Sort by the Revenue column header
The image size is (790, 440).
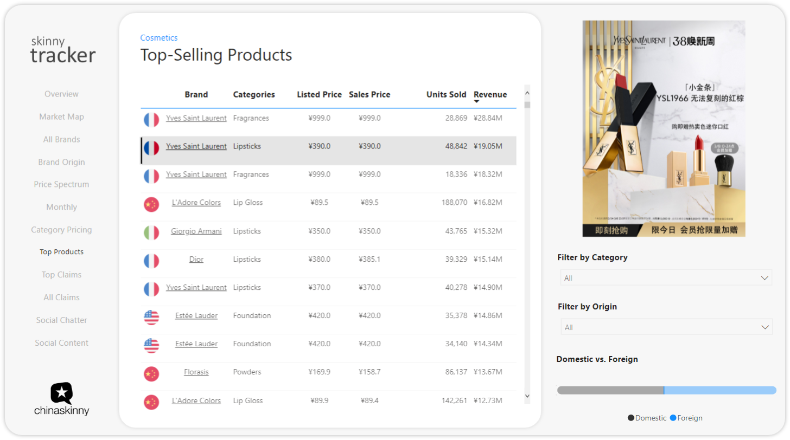pyautogui.click(x=490, y=95)
